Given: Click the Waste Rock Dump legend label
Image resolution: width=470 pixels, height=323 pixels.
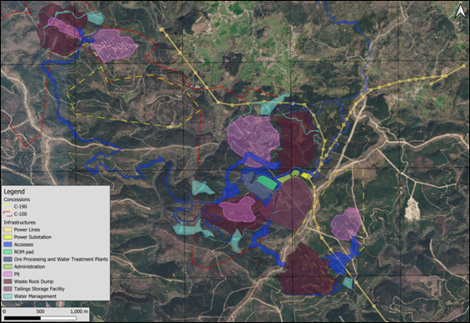Looking at the screenshot, I should [34, 281].
